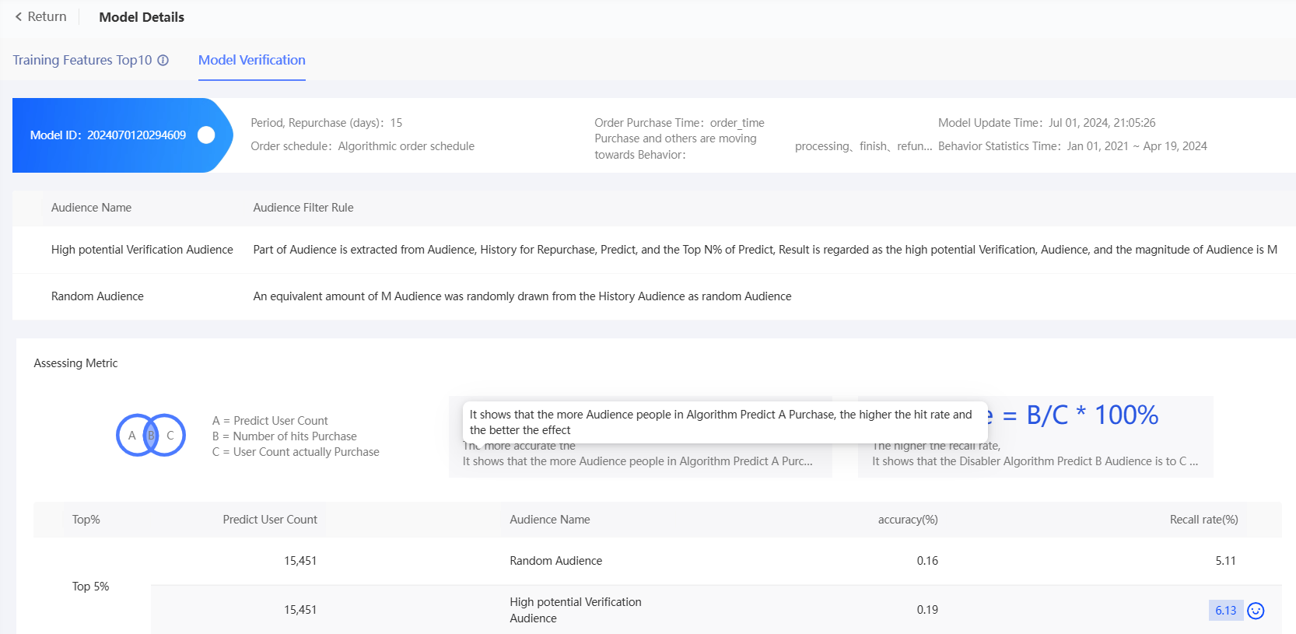Click the Return back arrow

point(19,17)
